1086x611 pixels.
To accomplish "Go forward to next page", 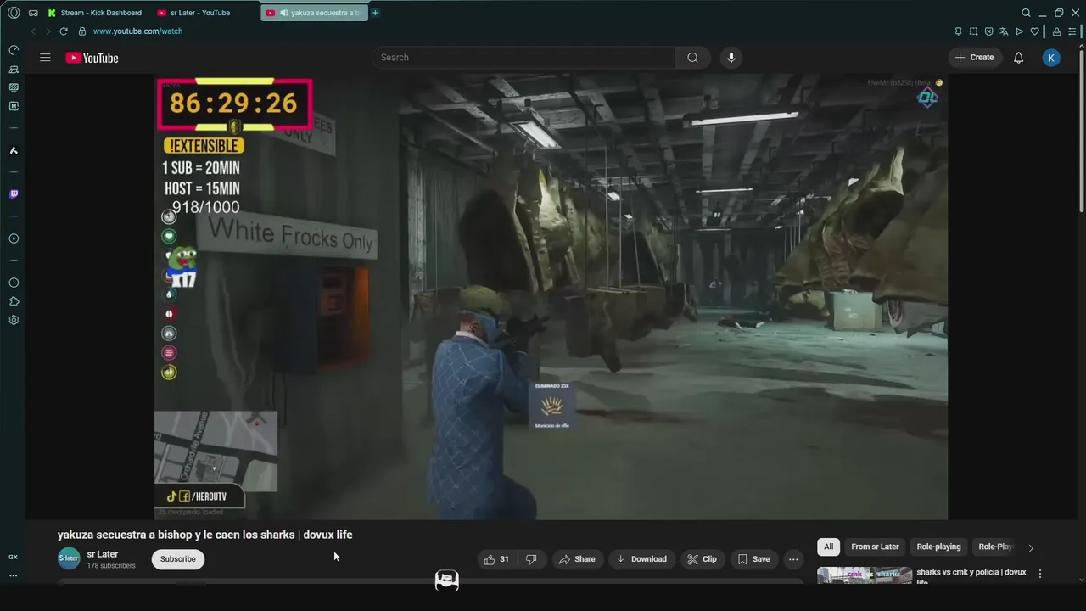I will [x=48, y=31].
